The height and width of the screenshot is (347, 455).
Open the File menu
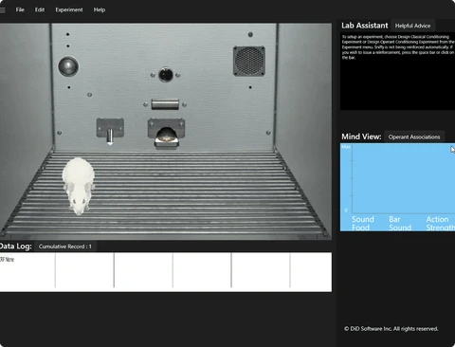pos(20,9)
